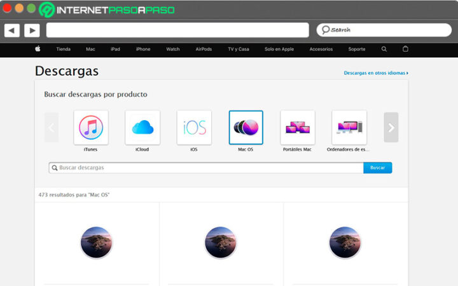The width and height of the screenshot is (458, 286).
Task: Click the browser back arrow button
Action: click(12, 31)
